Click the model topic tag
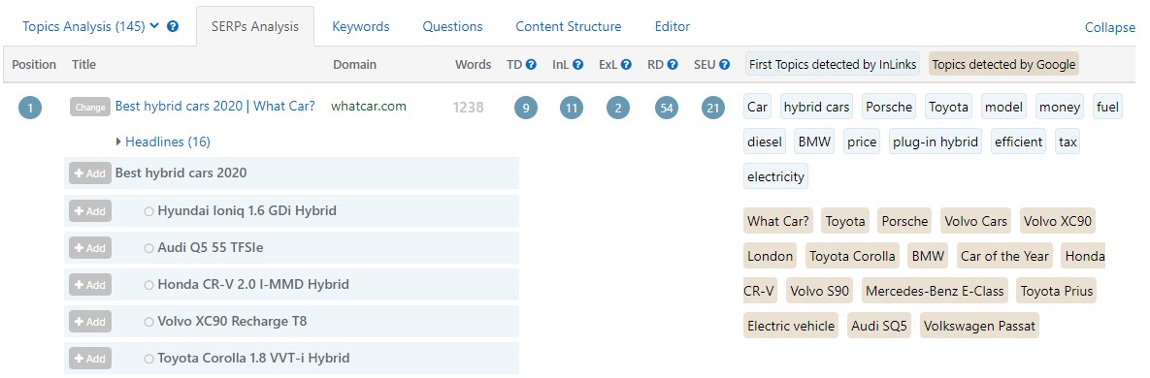This screenshot has width=1150, height=378. (1004, 108)
